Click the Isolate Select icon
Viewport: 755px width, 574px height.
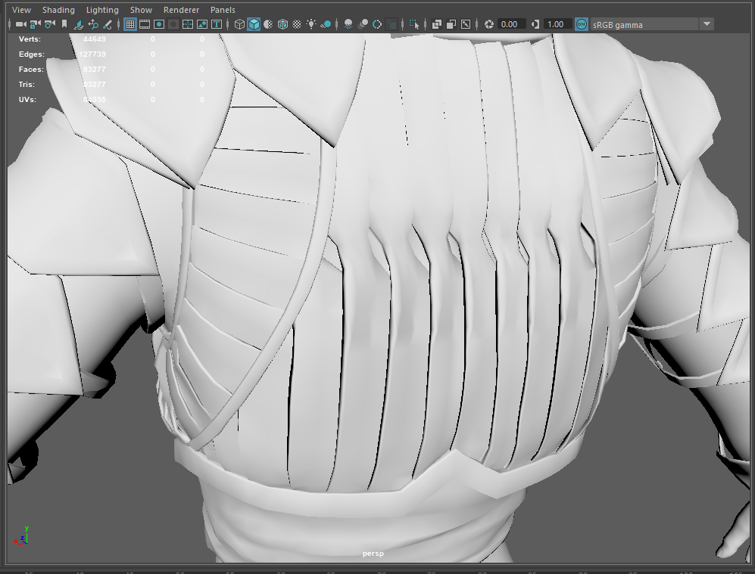(414, 24)
